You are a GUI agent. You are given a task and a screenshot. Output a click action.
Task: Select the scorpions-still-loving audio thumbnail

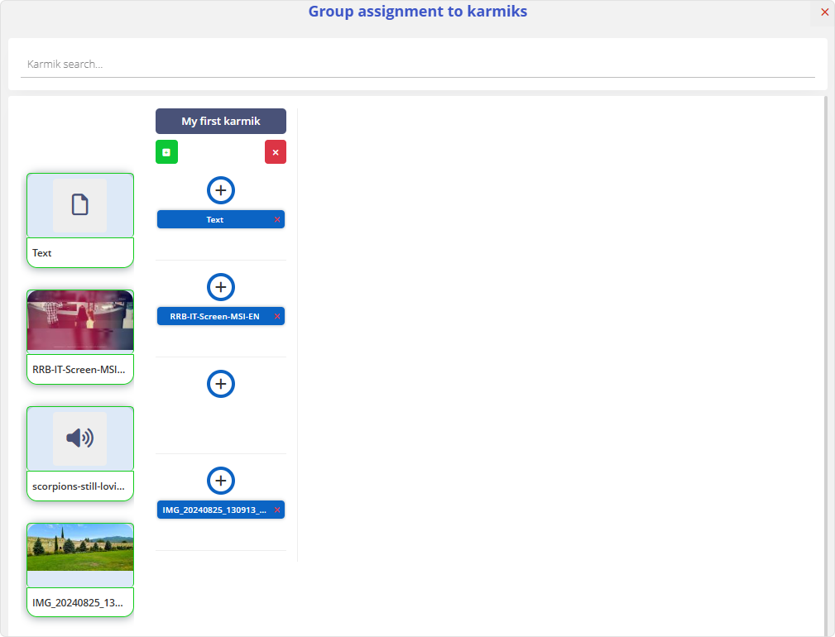tap(80, 438)
